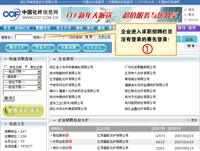Click the bullet icon beside 快速求职查询 heading
200x151 pixels.
6,59
